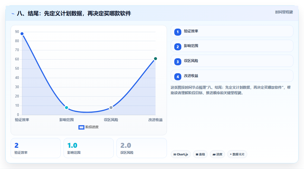Click the 影响范围 x-axis label
The width and height of the screenshot is (304, 169).
66,120
